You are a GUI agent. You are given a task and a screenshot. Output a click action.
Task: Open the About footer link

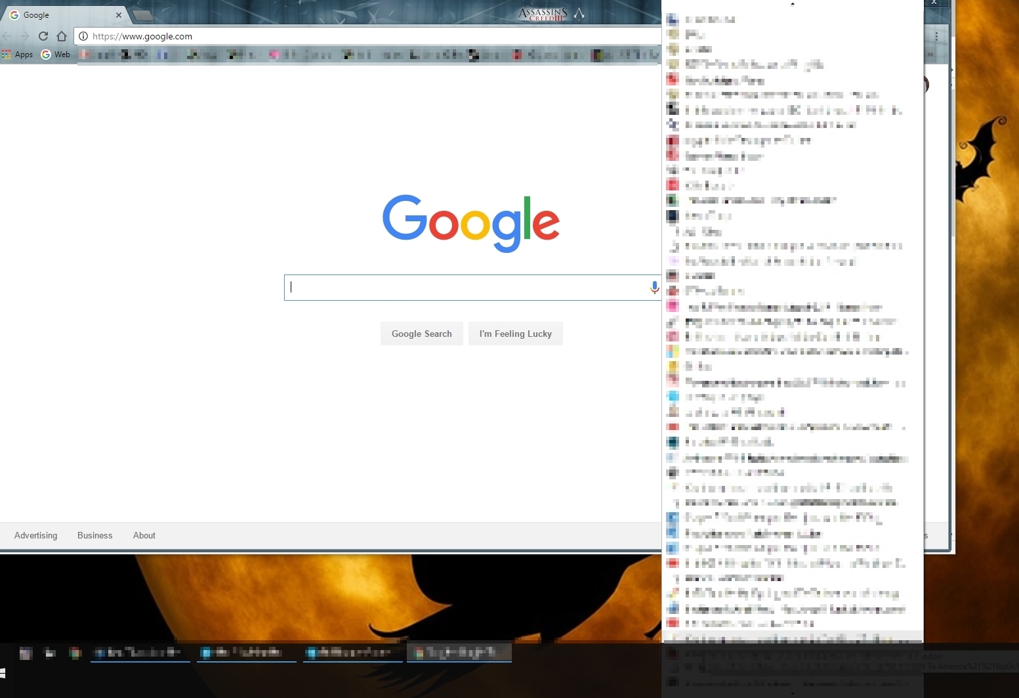pyautogui.click(x=144, y=535)
